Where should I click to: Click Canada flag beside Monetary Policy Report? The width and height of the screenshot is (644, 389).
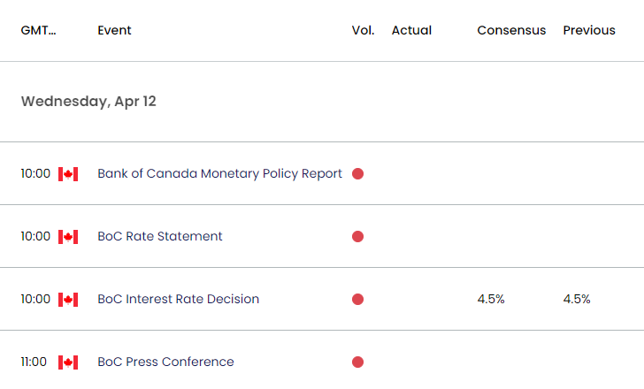[68, 174]
